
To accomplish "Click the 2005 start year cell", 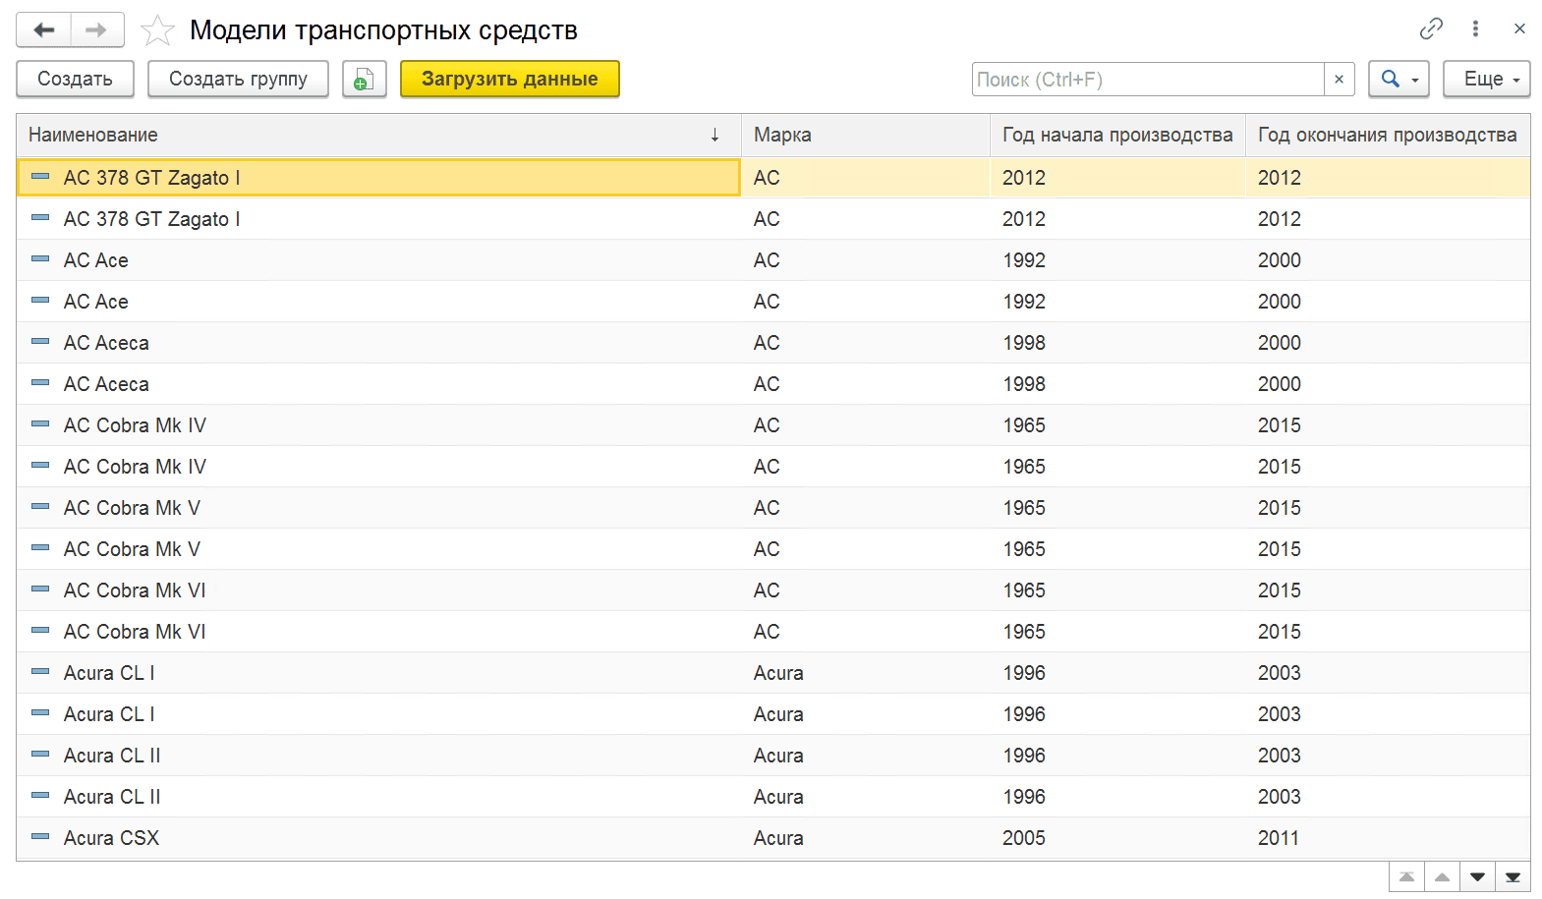I will [1117, 838].
